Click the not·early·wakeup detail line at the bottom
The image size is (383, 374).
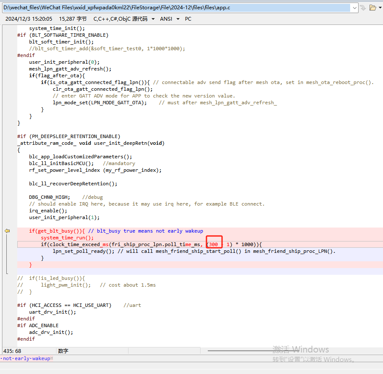coord(27,358)
